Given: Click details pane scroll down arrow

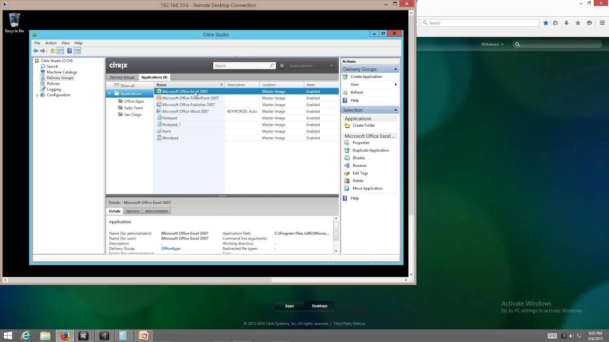Looking at the screenshot, I should [x=336, y=251].
